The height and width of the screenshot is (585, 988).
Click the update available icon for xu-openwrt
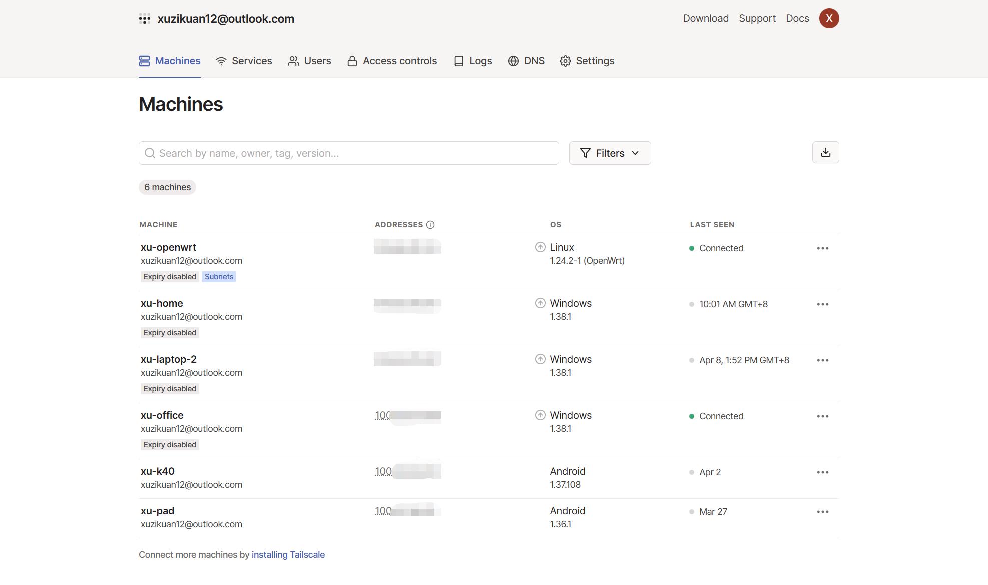540,247
